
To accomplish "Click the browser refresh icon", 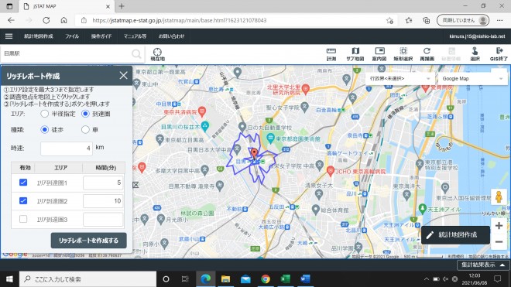I will tap(46, 20).
